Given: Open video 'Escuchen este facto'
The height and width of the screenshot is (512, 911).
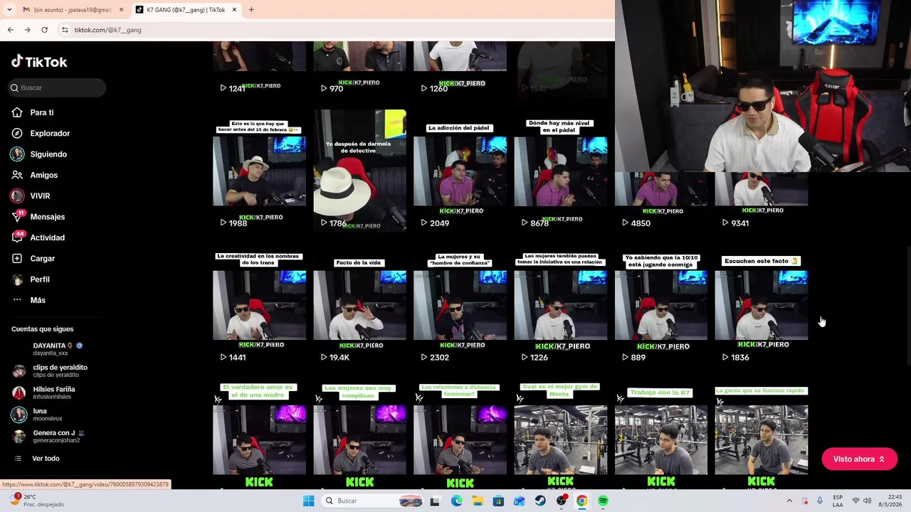Looking at the screenshot, I should point(761,305).
